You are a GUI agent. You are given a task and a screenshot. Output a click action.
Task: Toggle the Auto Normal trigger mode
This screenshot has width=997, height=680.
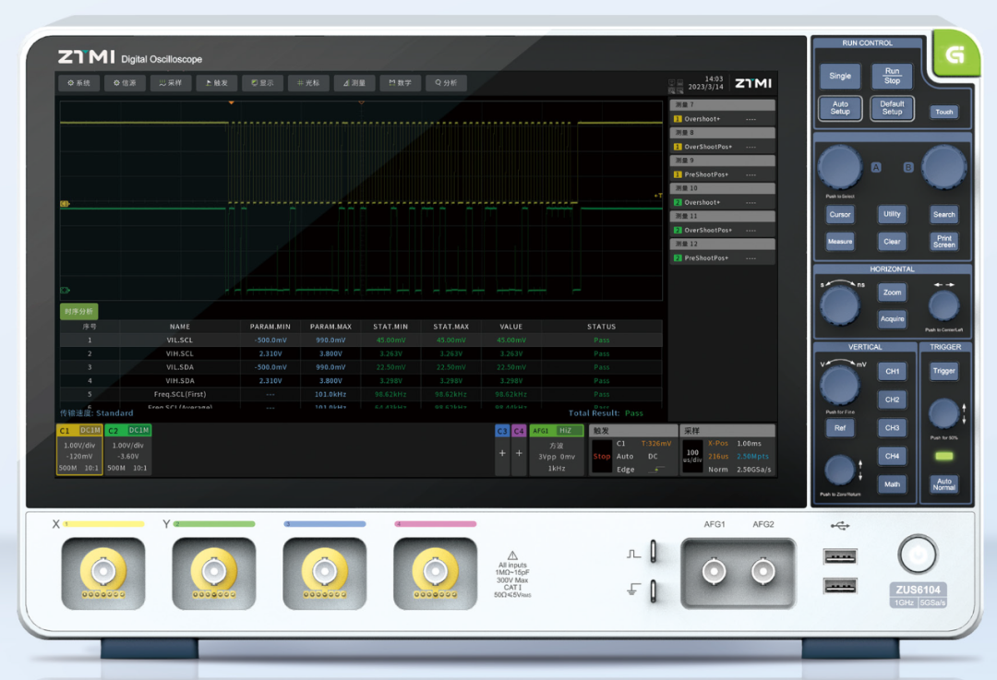click(943, 484)
